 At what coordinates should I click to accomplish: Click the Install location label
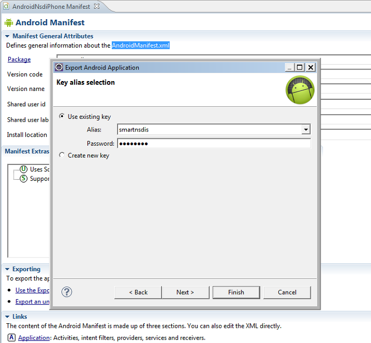pos(27,135)
